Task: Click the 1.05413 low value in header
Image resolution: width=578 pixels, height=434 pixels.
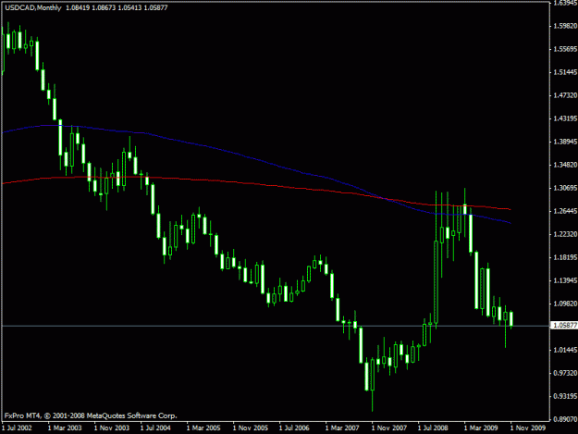Action: click(x=129, y=7)
